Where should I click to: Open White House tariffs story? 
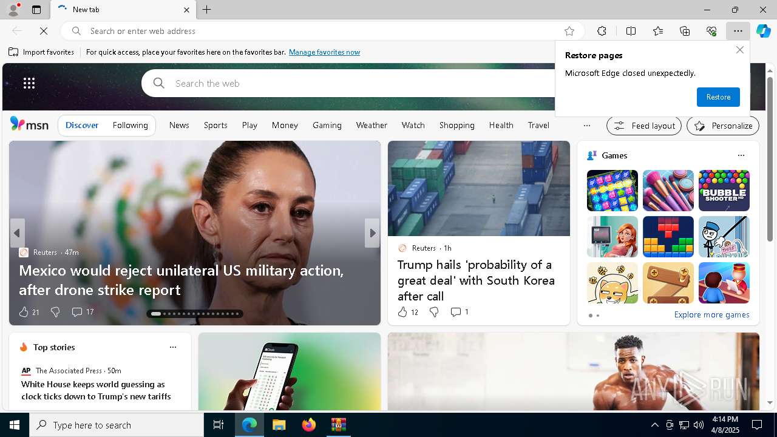(96, 390)
